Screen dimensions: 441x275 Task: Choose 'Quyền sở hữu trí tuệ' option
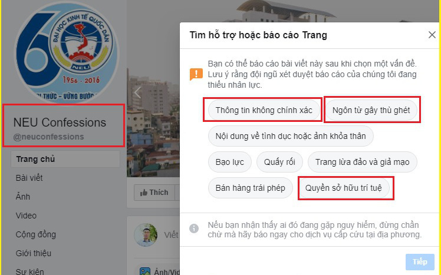click(343, 188)
